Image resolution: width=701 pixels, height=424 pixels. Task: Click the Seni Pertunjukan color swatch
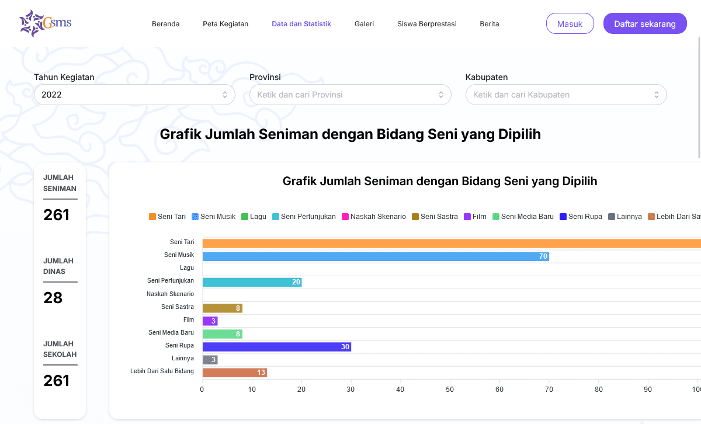pos(275,216)
